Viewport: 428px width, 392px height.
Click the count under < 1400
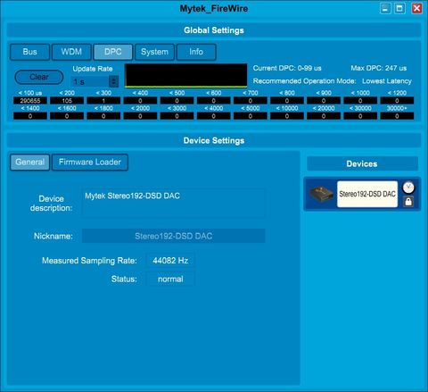(x=30, y=116)
